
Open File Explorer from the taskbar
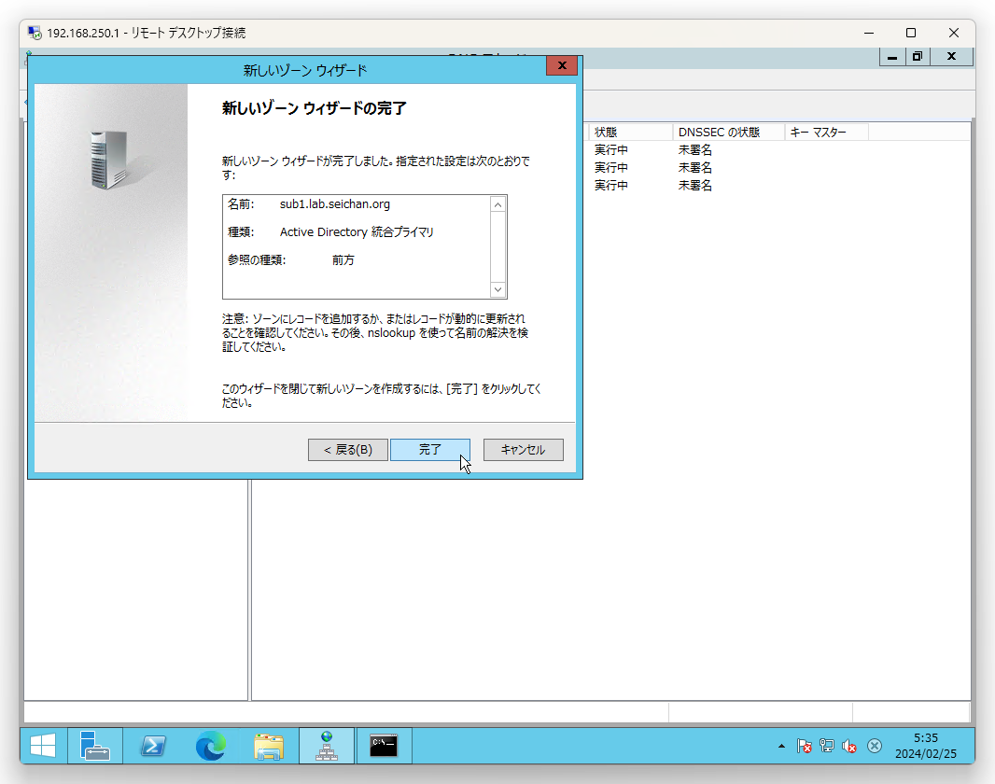click(x=269, y=746)
